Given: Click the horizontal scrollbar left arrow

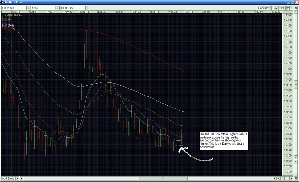Looking at the screenshot, I should [22, 178].
